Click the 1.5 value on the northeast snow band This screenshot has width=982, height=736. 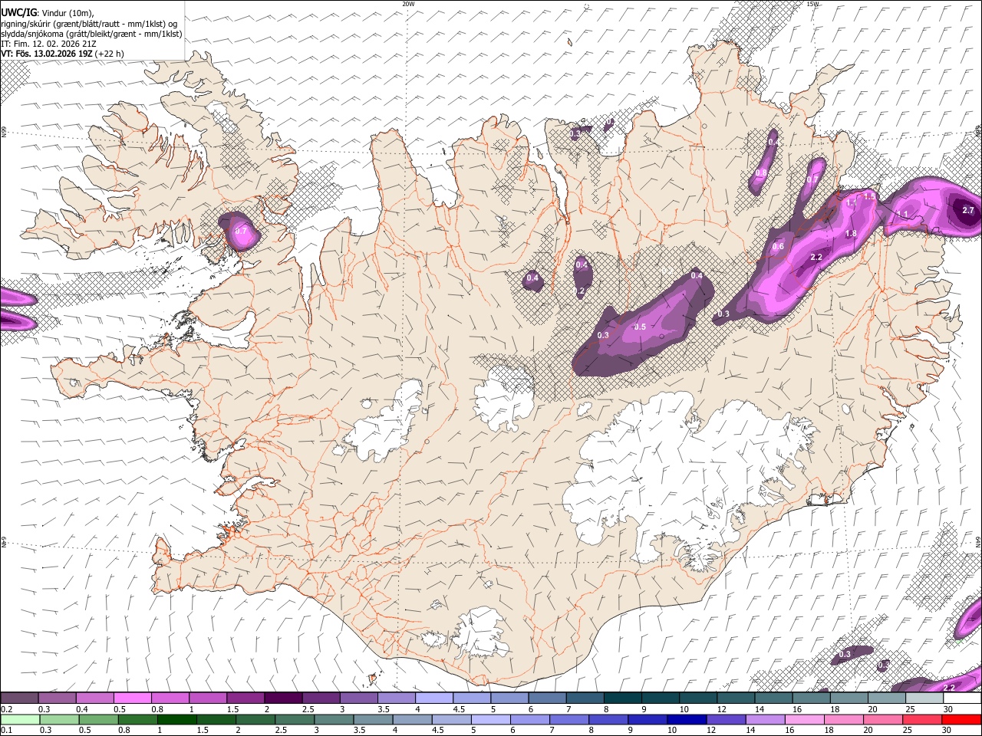869,196
